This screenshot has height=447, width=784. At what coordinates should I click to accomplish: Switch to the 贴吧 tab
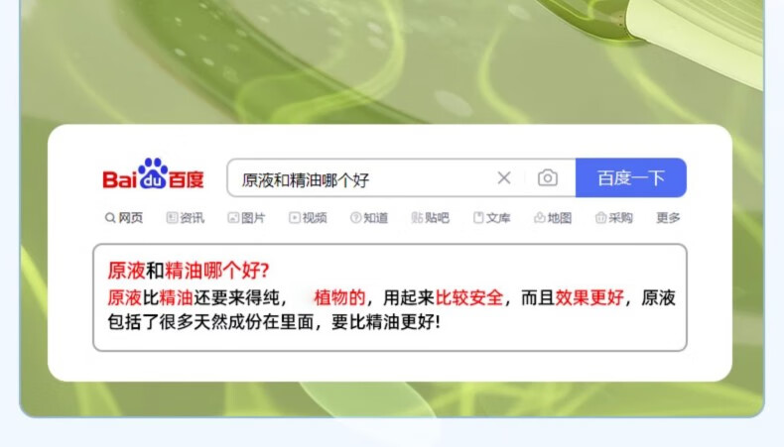[x=431, y=218]
